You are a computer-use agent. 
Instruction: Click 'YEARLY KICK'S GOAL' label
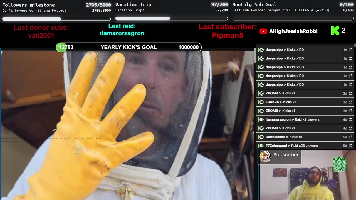point(129,47)
